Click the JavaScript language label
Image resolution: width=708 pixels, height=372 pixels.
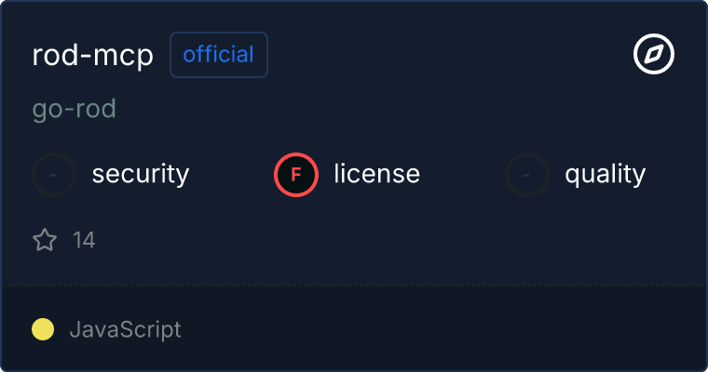coord(125,329)
